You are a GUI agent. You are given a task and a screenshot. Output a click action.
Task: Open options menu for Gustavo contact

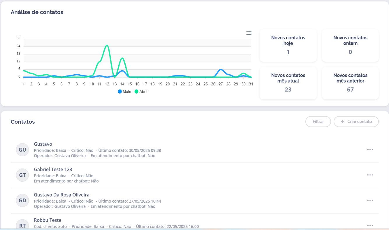[x=370, y=150]
